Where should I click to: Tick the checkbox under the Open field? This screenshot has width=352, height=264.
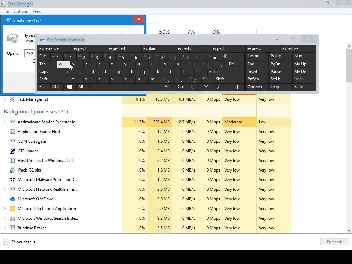click(29, 61)
